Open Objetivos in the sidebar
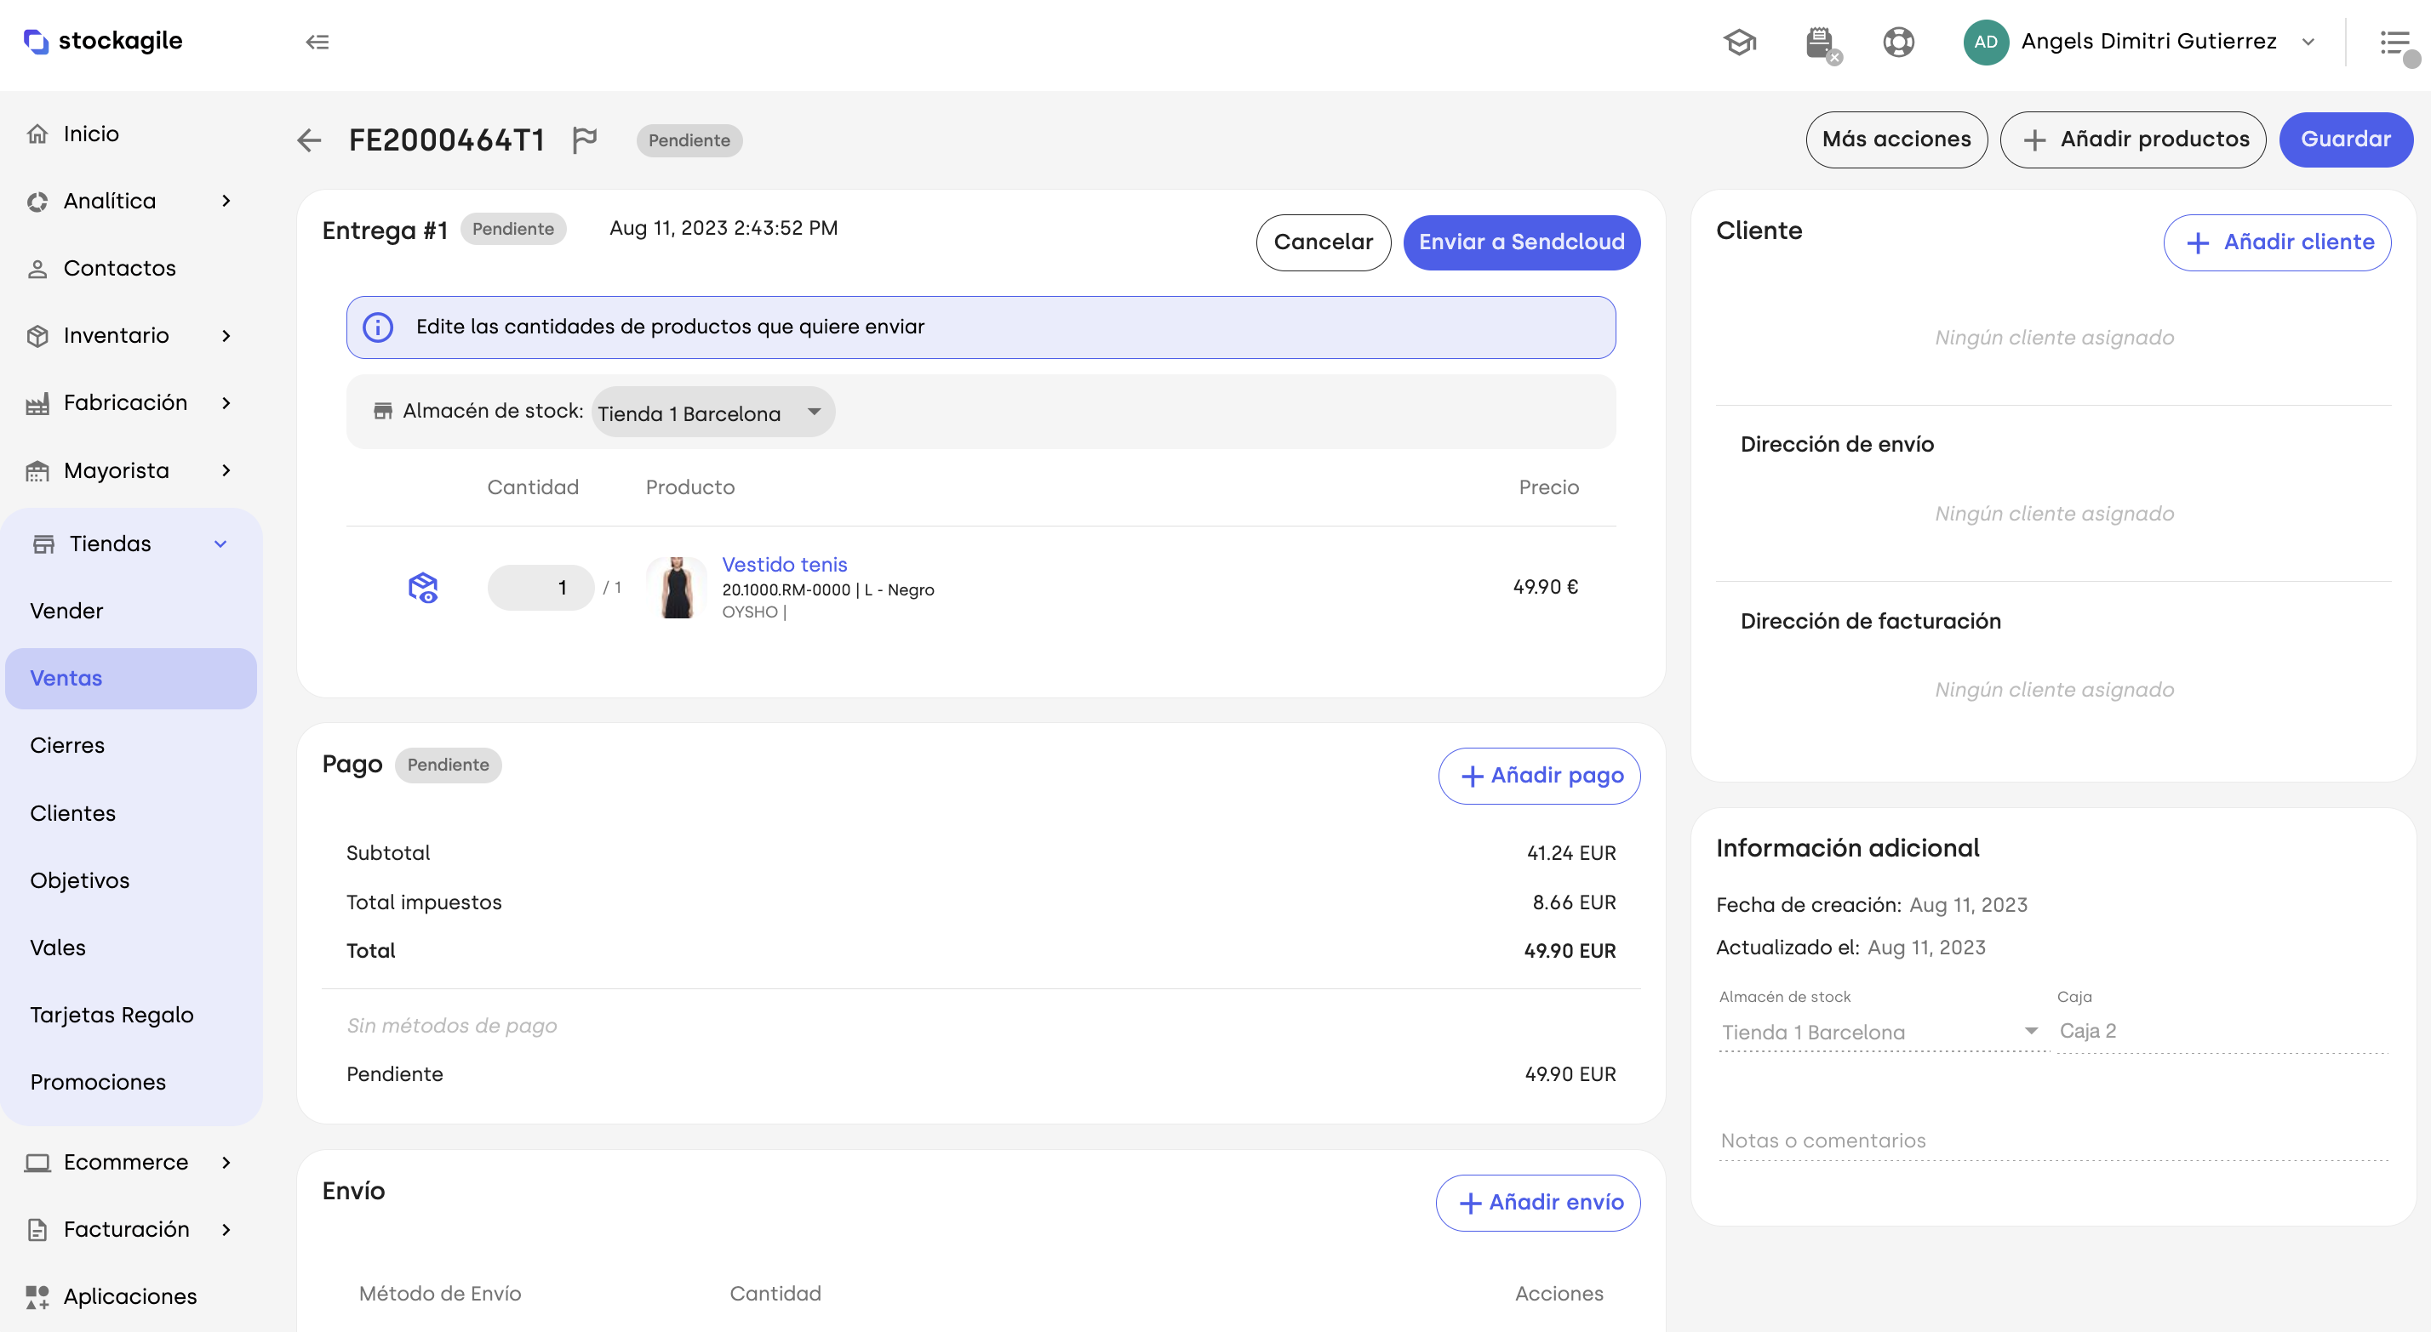2431x1332 pixels. click(79, 880)
